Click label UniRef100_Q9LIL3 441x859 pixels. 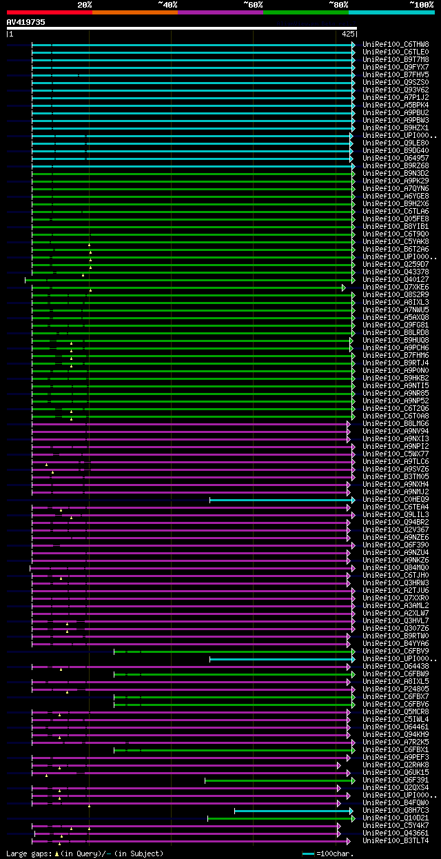pos(396,514)
